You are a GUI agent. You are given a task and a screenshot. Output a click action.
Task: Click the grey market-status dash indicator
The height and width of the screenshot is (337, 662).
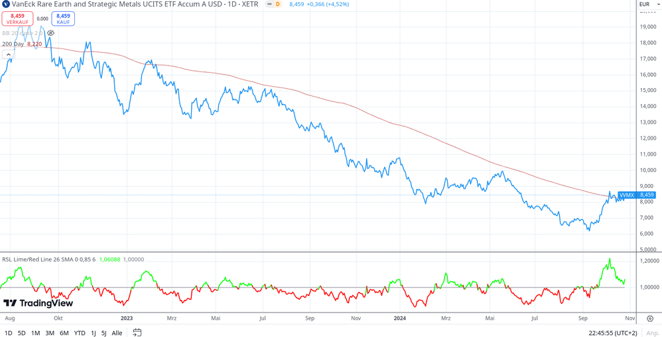click(269, 4)
